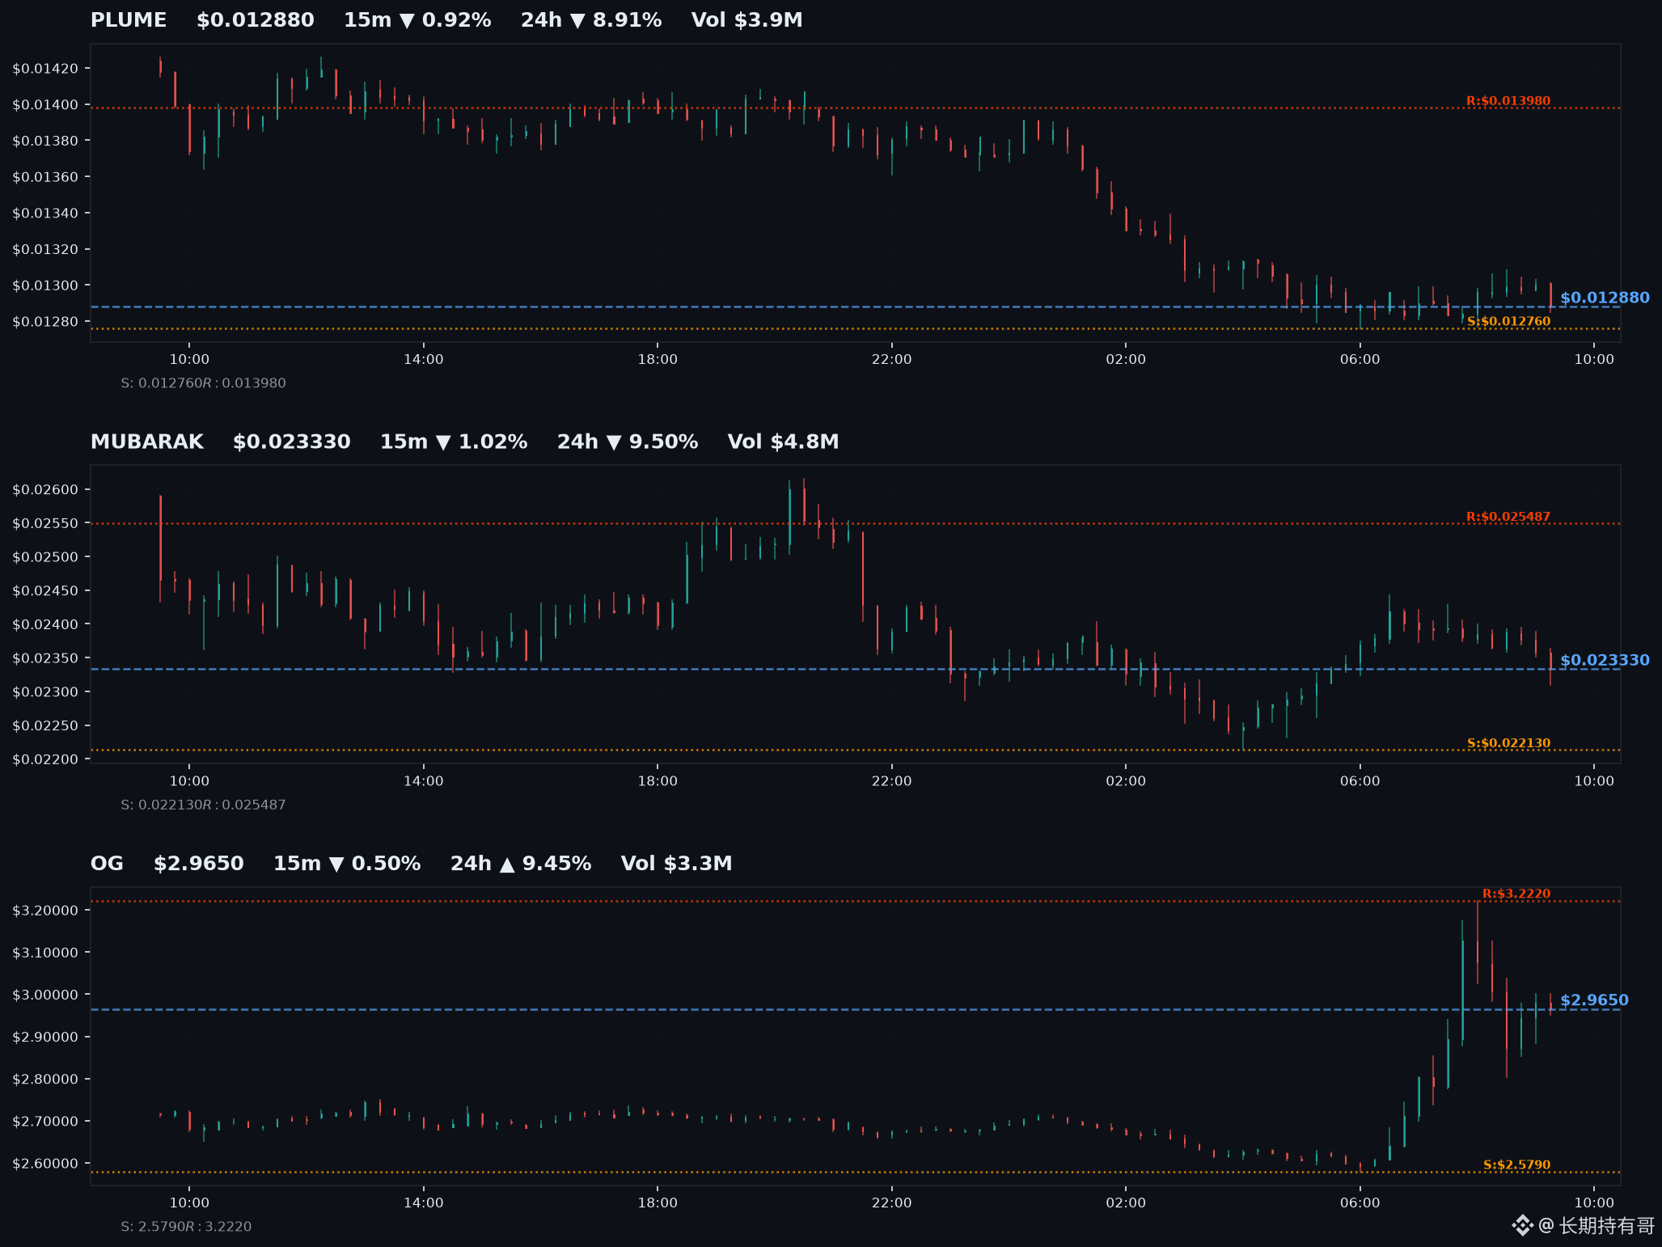Select "$2.9650" price in the OG header

[x=199, y=864]
